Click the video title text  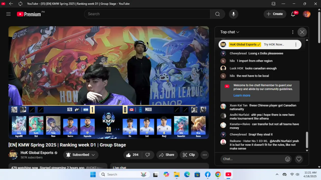tap(67, 145)
